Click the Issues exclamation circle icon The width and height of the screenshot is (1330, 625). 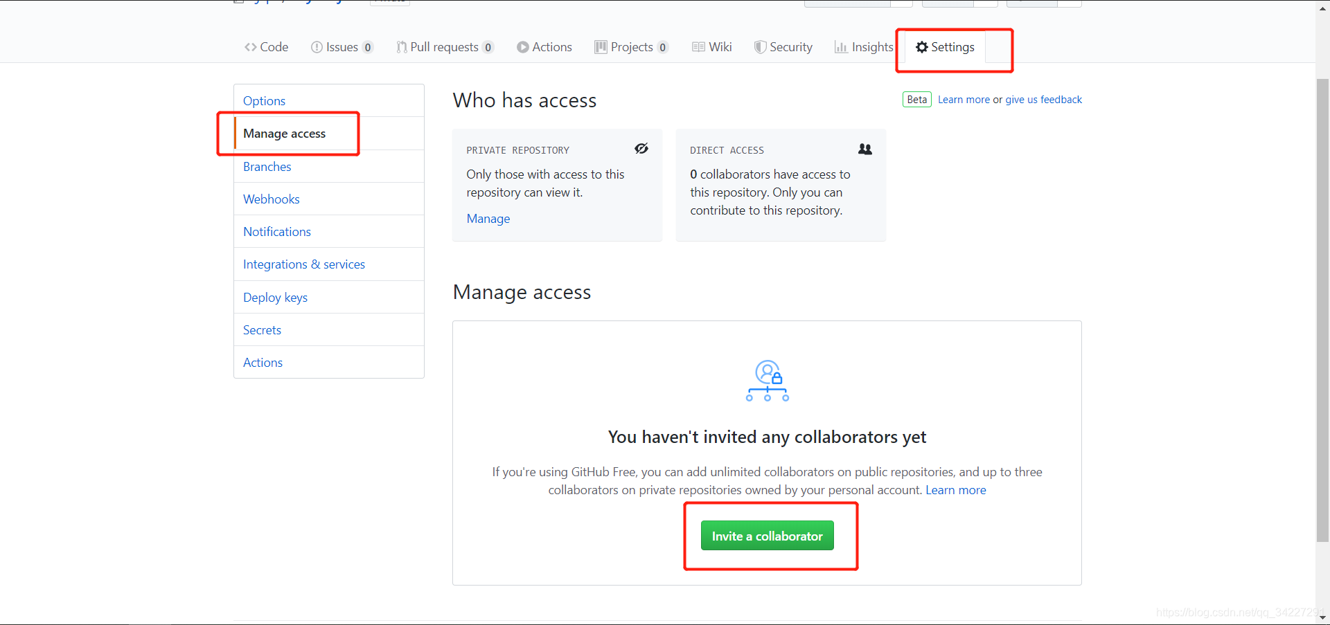pos(317,47)
